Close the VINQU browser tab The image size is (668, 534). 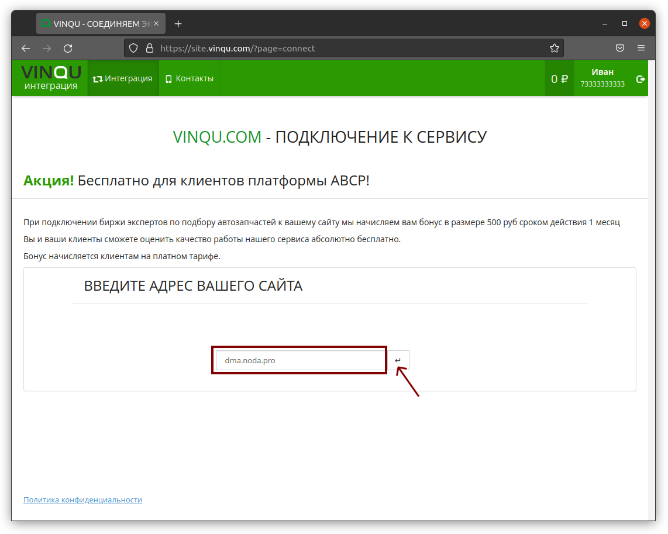pyautogui.click(x=156, y=23)
